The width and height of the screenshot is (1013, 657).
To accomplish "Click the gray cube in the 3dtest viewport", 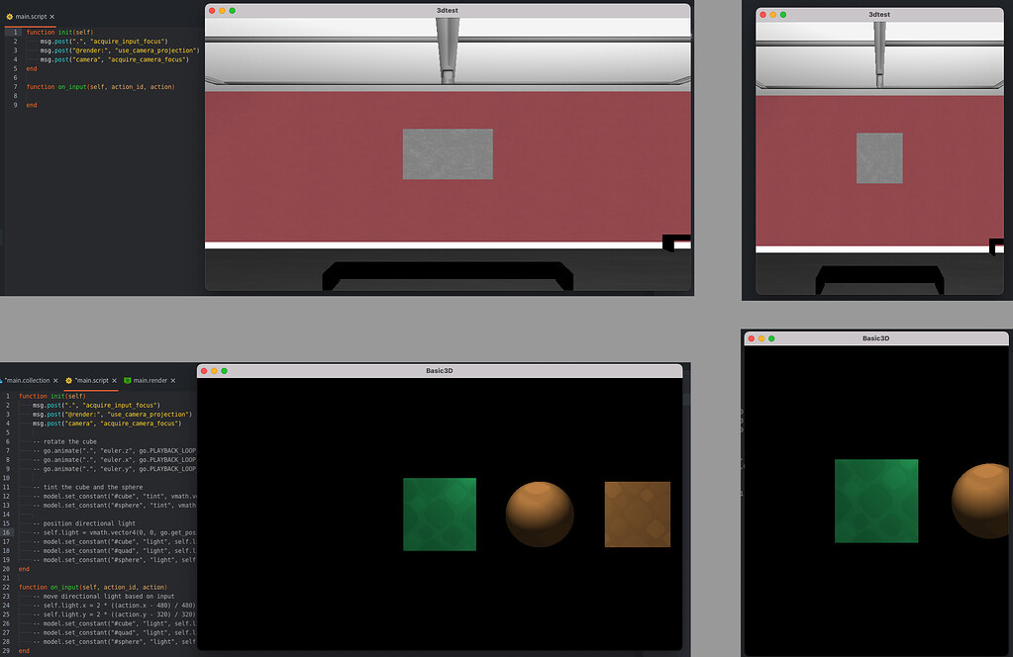I will pyautogui.click(x=447, y=153).
